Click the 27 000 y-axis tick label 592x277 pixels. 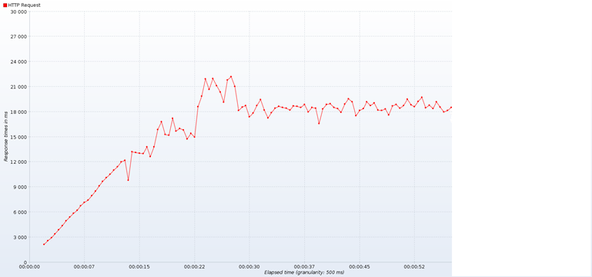pyautogui.click(x=18, y=37)
